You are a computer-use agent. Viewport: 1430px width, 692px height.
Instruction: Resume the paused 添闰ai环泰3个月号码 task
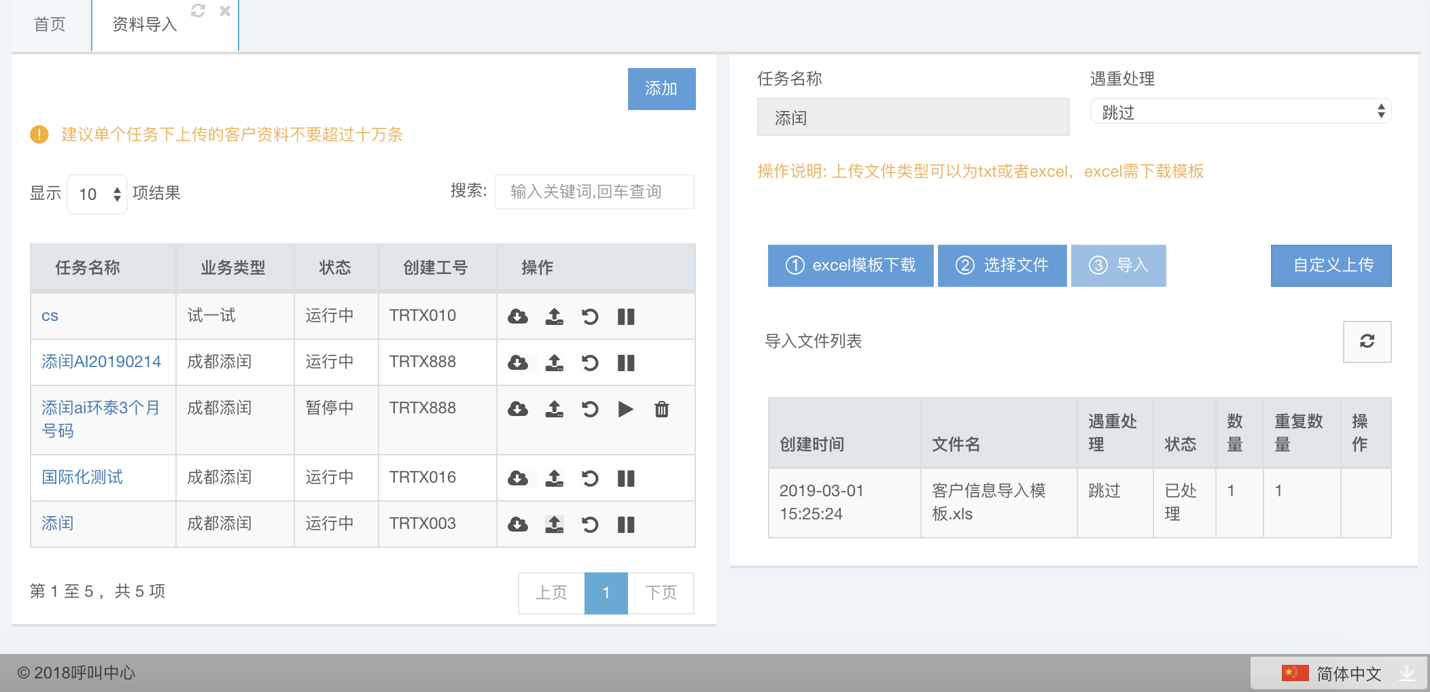625,409
